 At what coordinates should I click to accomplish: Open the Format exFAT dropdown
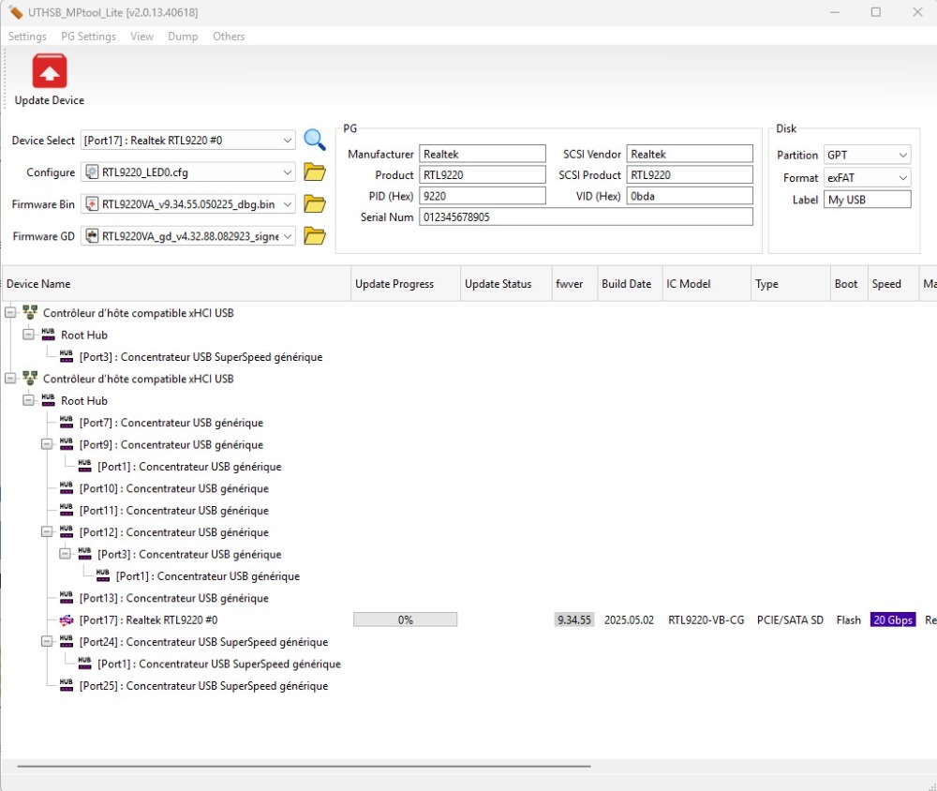coord(902,178)
